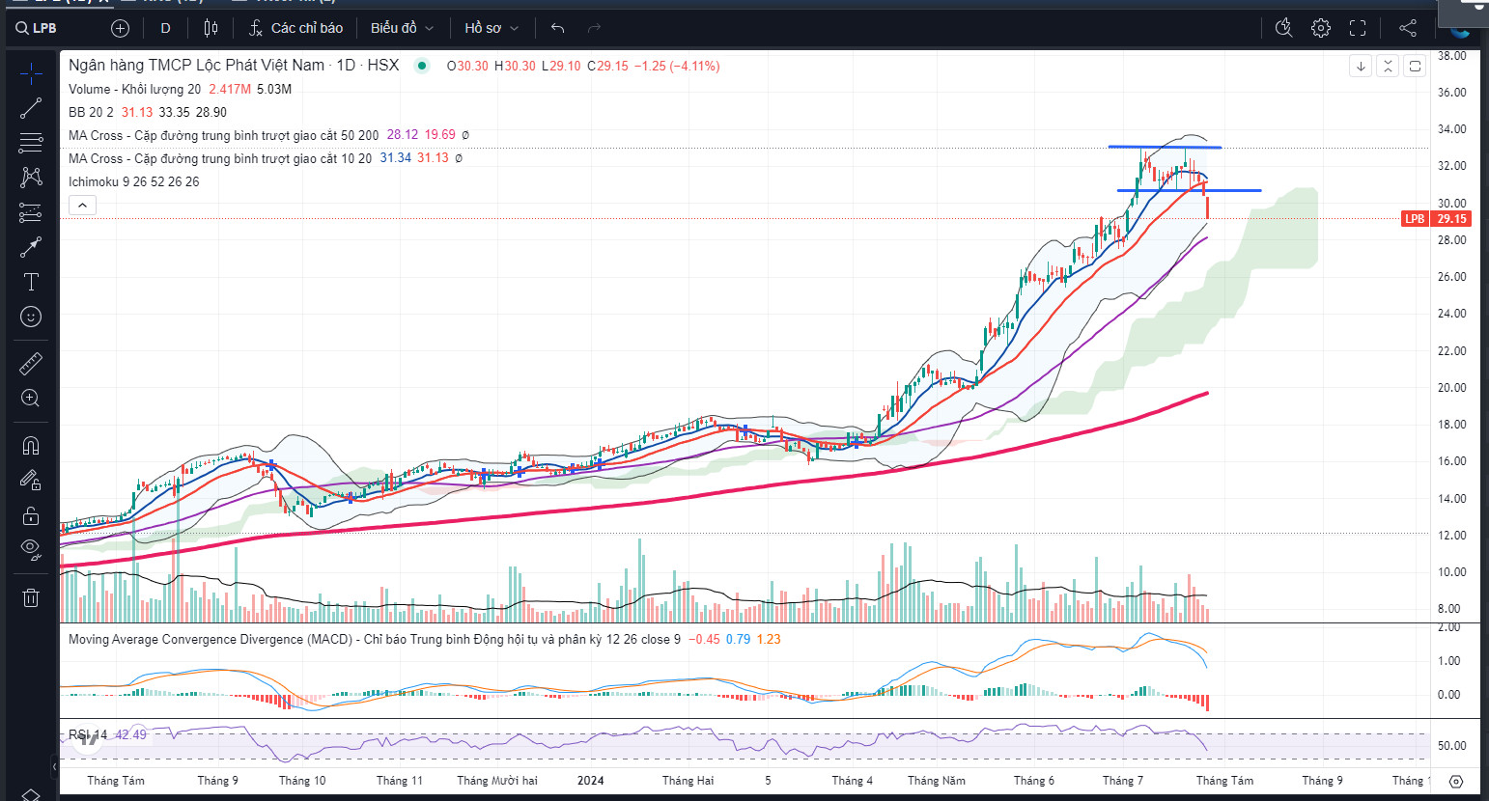
Task: Open Fibonacci and horizontal lines tools
Action: click(31, 143)
